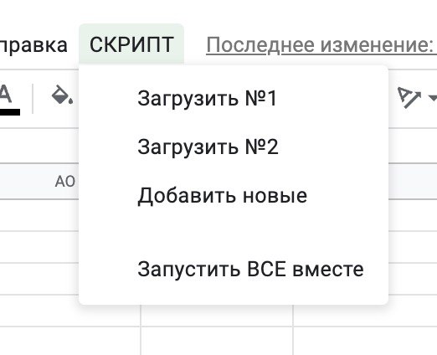This screenshot has width=437, height=355.
Task: Open the Справка menu
Action: click(33, 44)
